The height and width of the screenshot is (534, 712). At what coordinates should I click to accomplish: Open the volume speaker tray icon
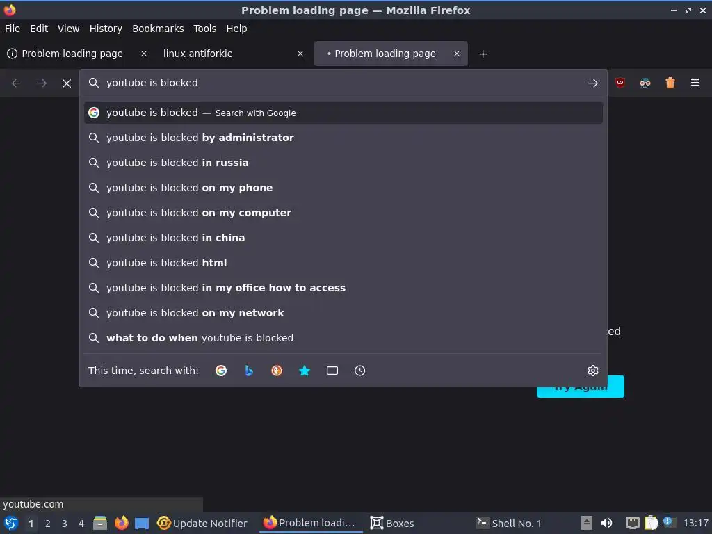point(606,523)
